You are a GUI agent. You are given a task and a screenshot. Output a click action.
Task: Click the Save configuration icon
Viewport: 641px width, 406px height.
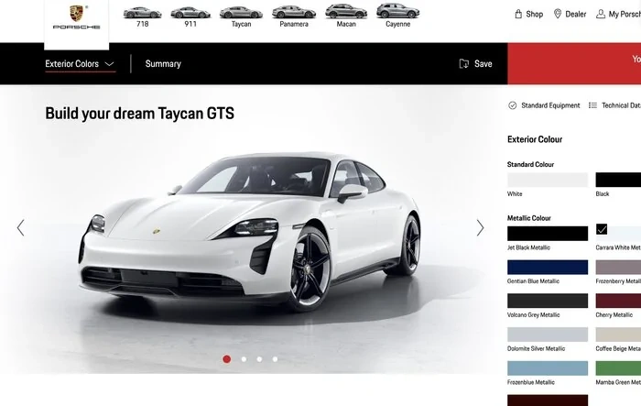464,64
